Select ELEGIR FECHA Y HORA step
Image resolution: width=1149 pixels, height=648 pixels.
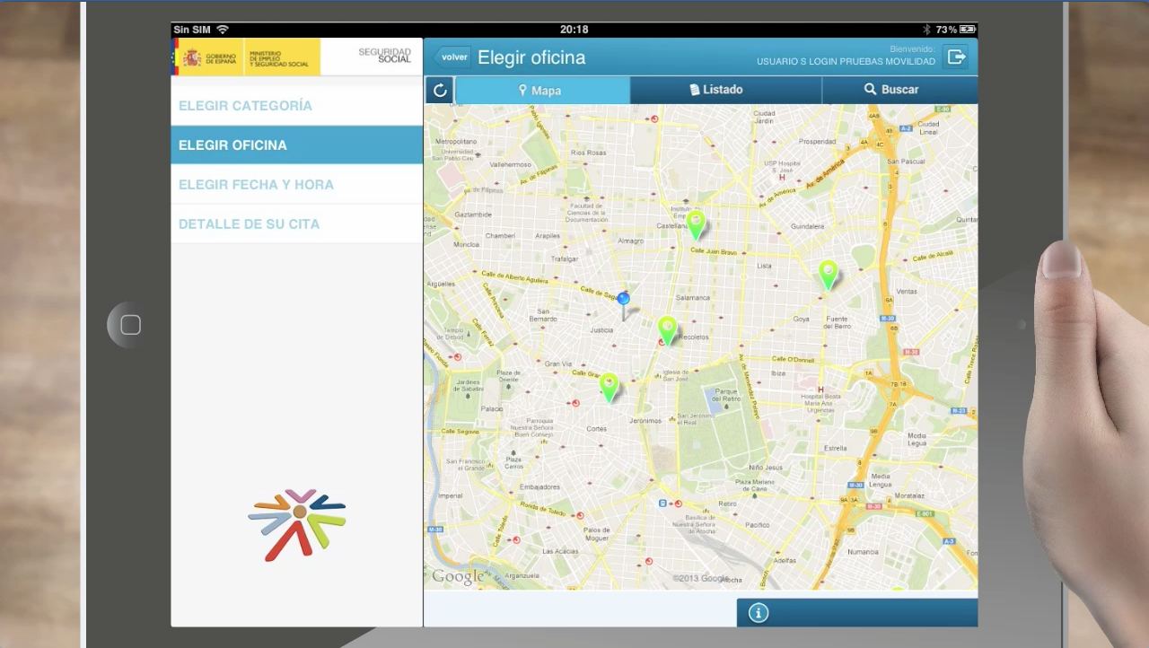click(x=297, y=185)
